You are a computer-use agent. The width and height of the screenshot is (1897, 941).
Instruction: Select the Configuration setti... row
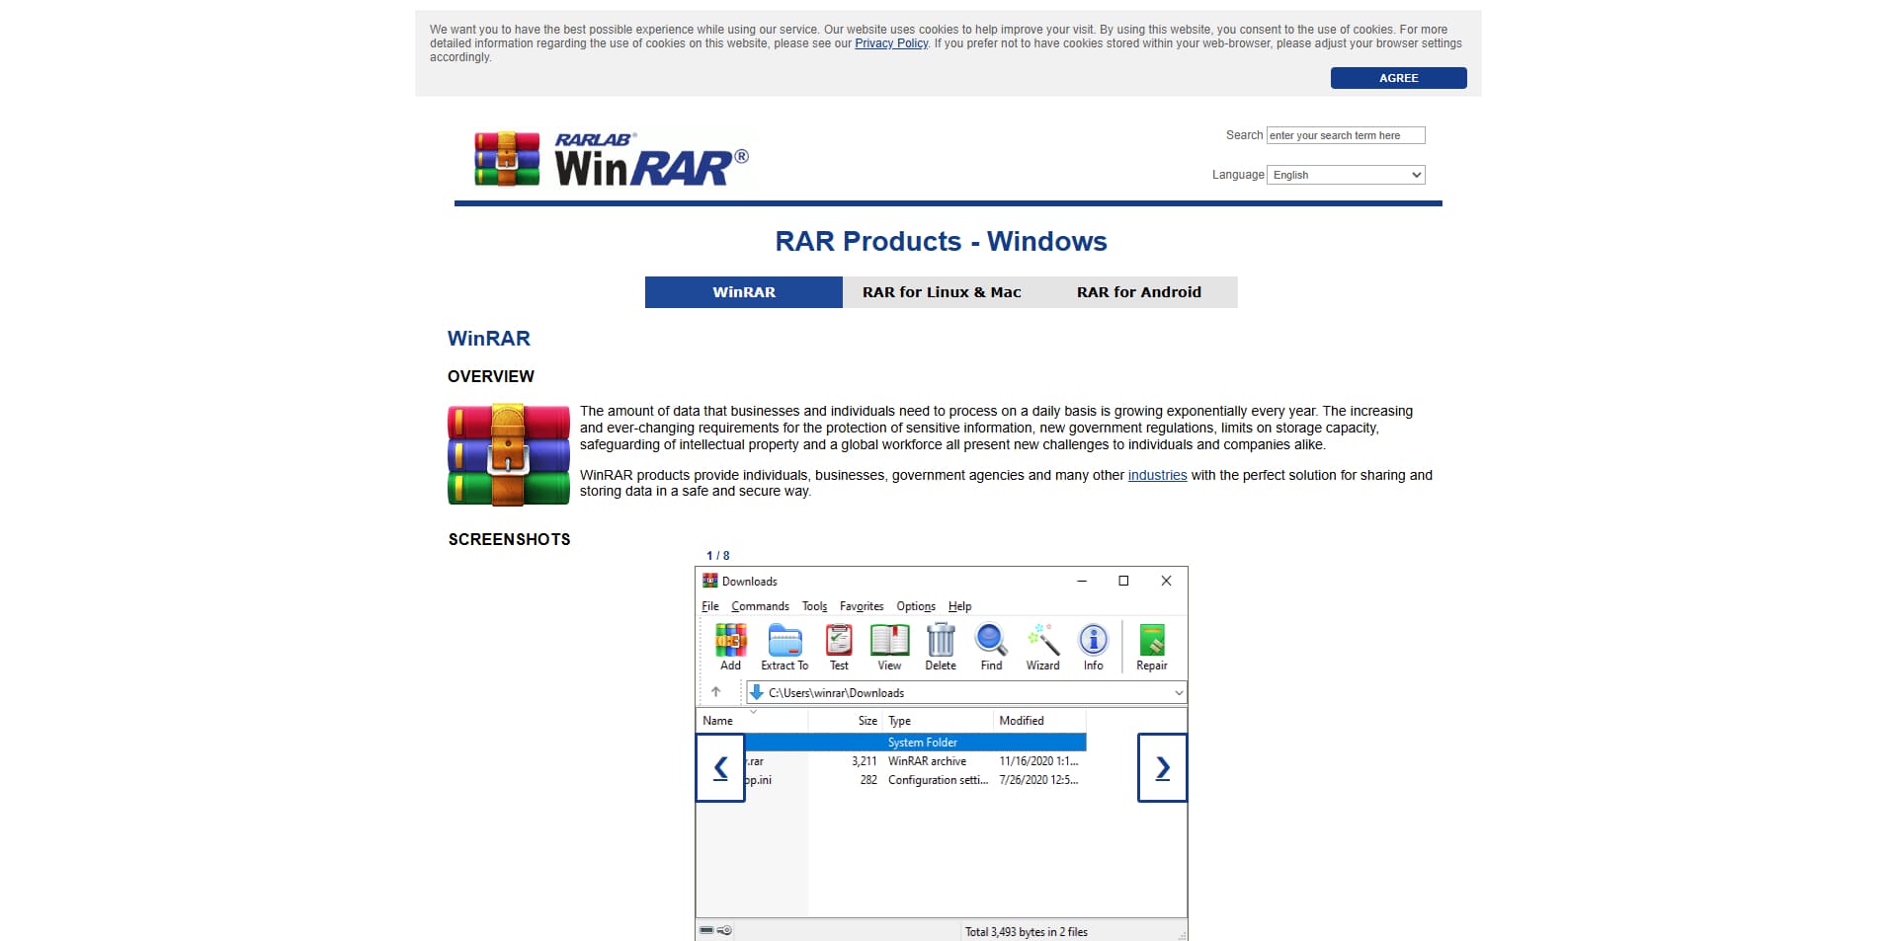pos(915,780)
